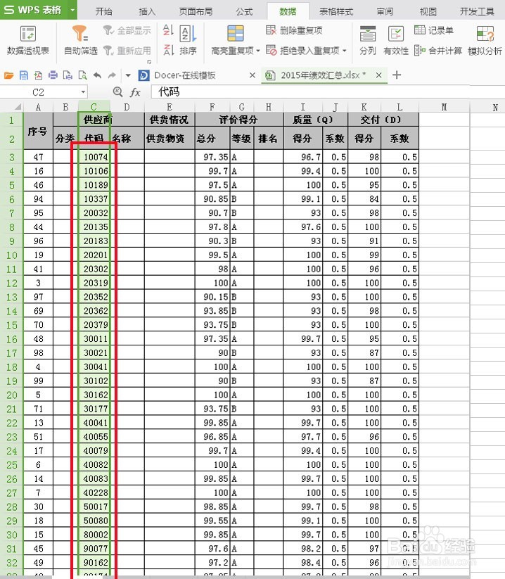Add a new document tab with plus

[397, 75]
